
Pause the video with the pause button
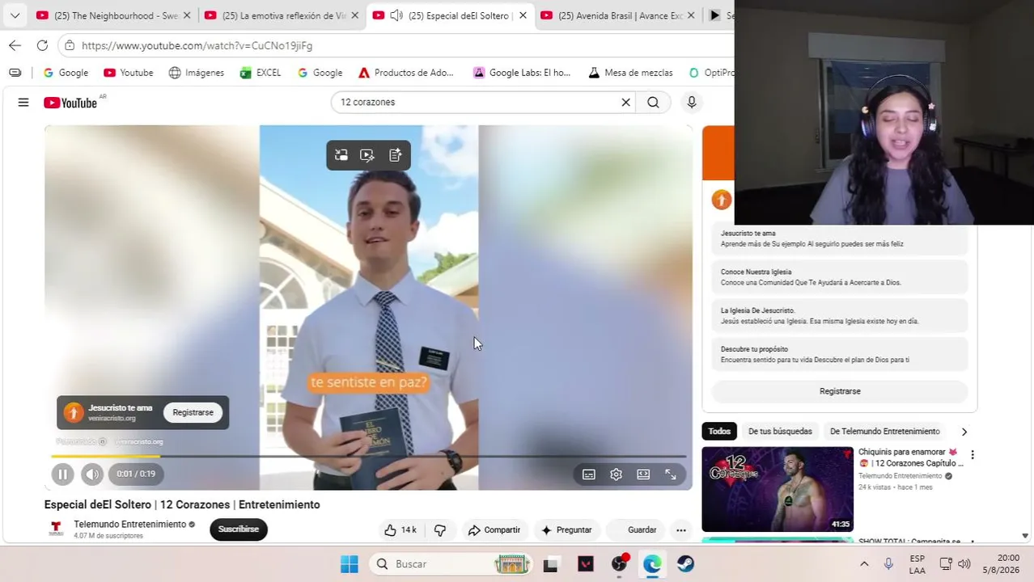[x=62, y=474]
